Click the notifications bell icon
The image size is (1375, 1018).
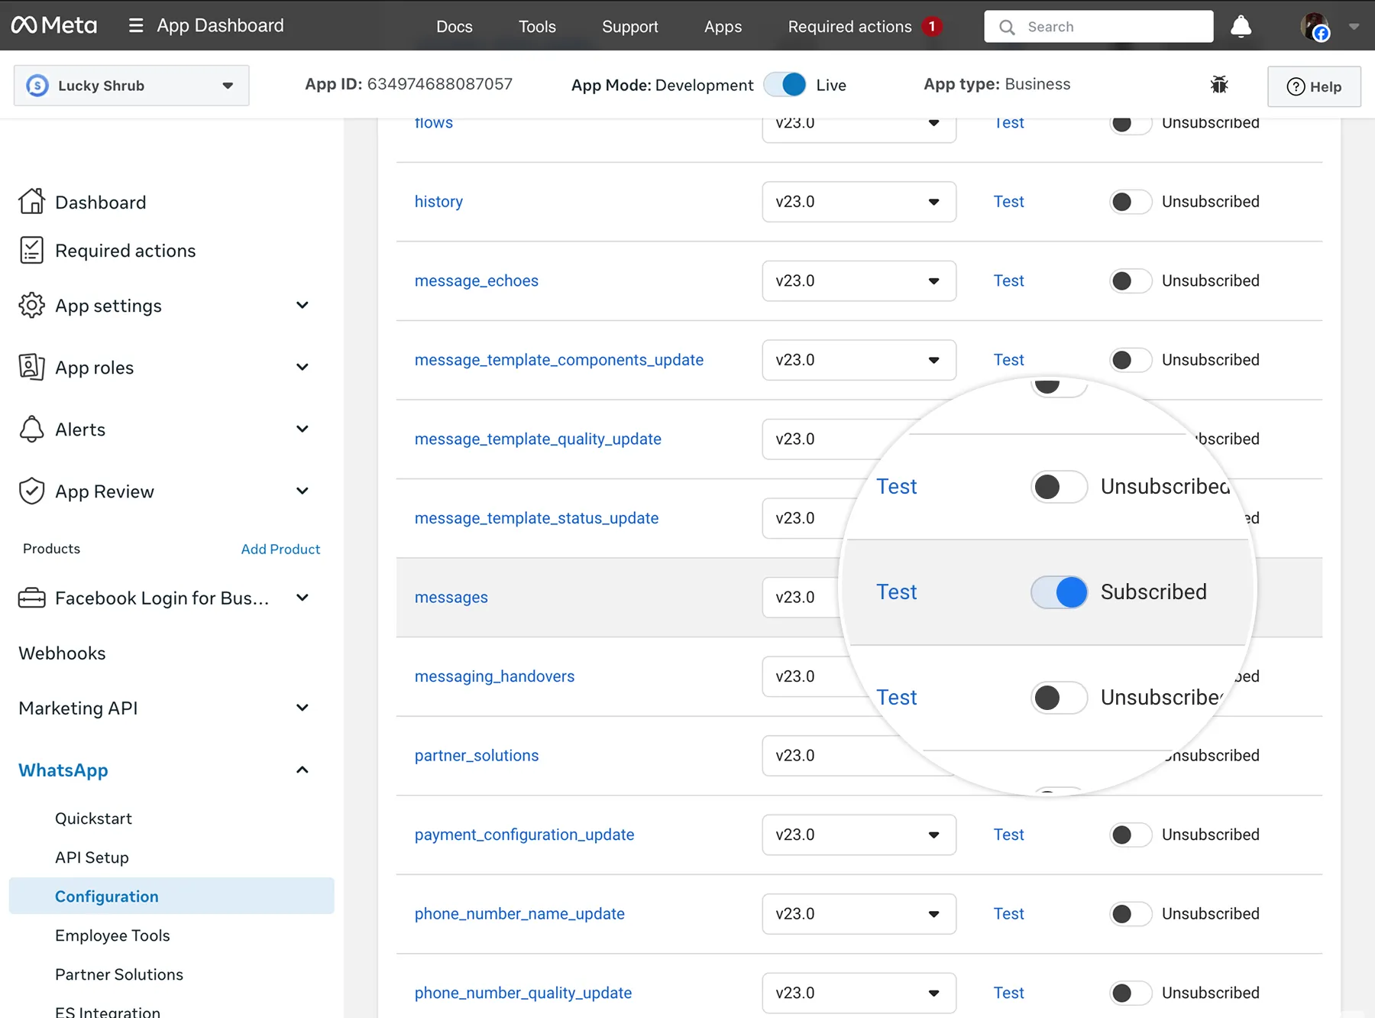[1241, 27]
